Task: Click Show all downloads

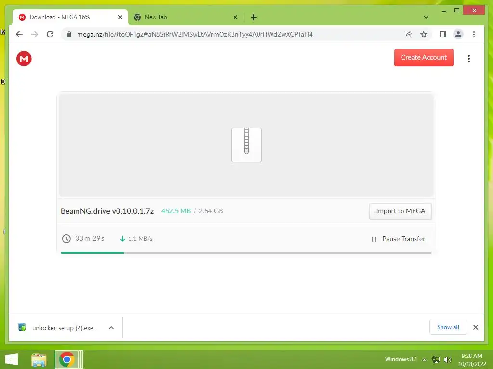Action: (448, 327)
